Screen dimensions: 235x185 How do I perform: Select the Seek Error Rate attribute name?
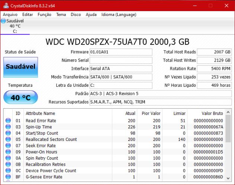pyautogui.click(x=41, y=146)
